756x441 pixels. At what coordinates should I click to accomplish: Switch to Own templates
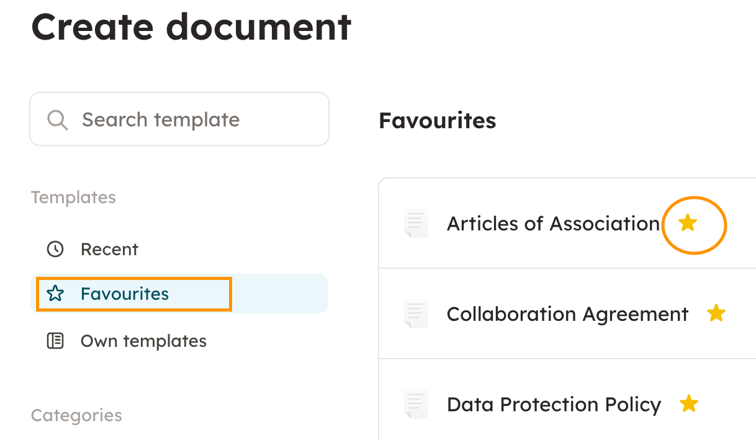(x=143, y=341)
